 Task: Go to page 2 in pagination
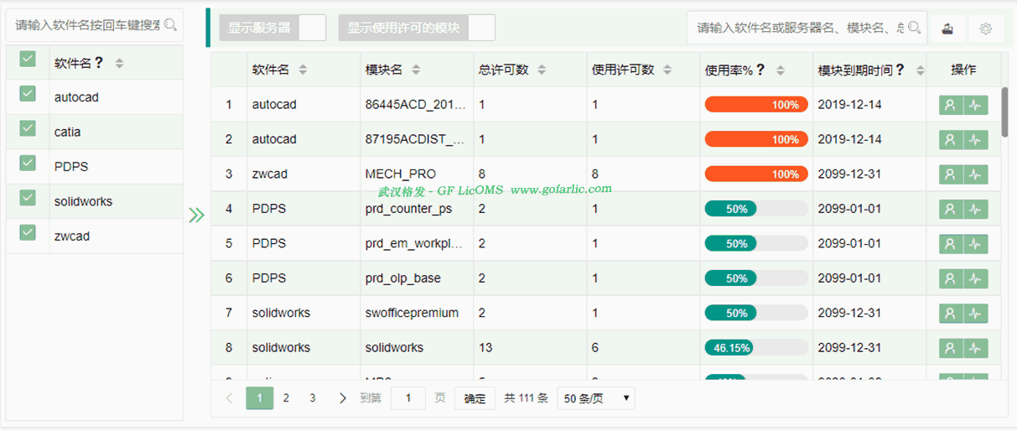click(286, 398)
